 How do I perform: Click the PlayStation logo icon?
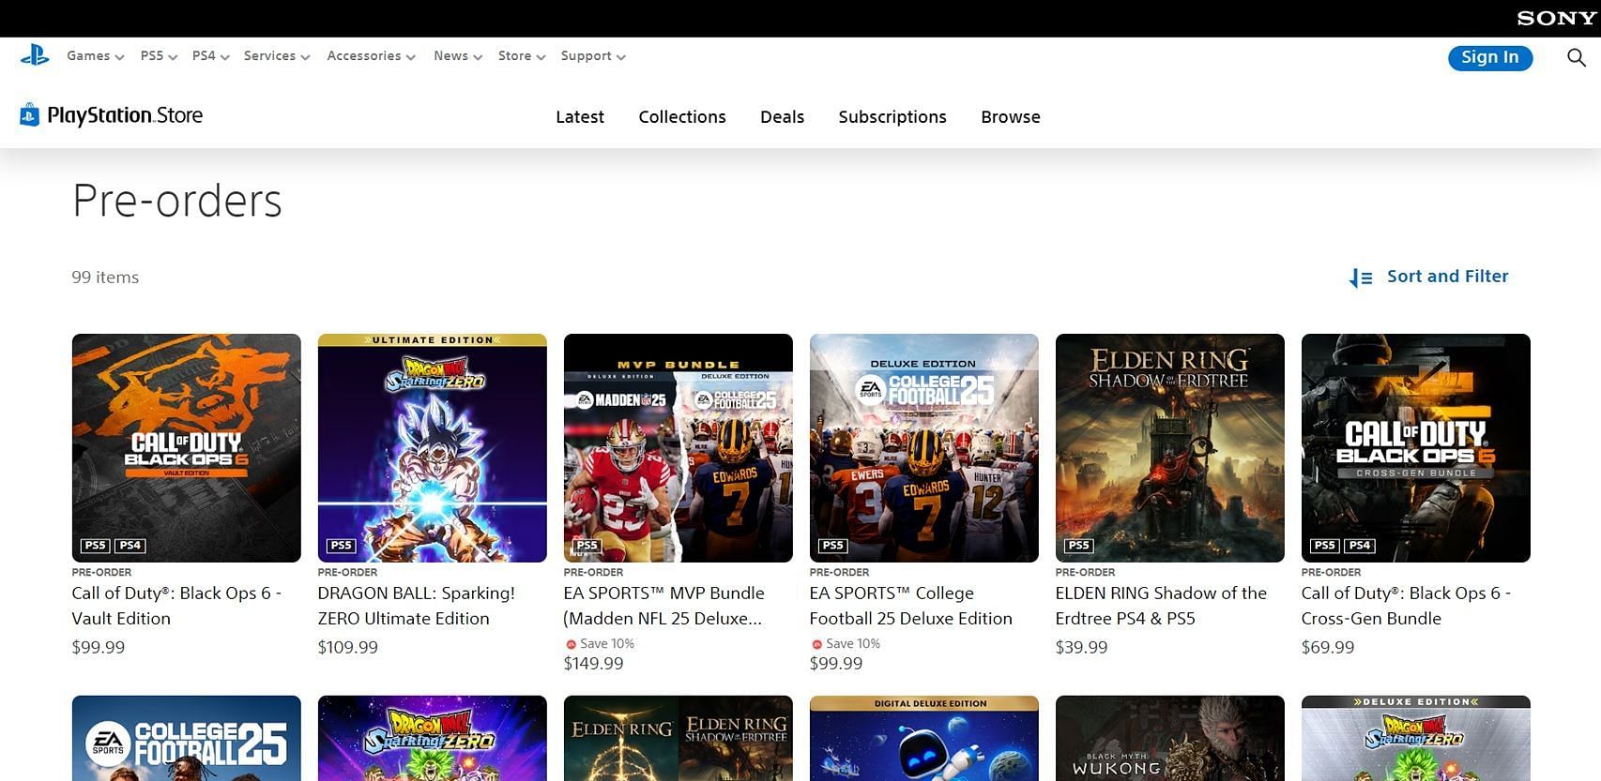(x=35, y=56)
